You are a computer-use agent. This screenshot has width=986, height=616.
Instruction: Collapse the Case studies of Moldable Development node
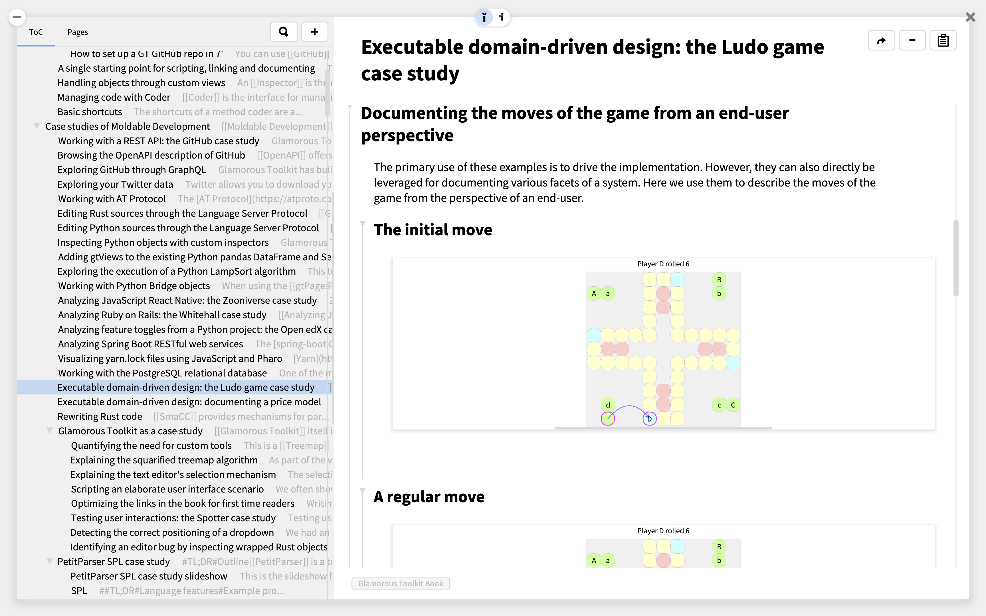pyautogui.click(x=37, y=126)
